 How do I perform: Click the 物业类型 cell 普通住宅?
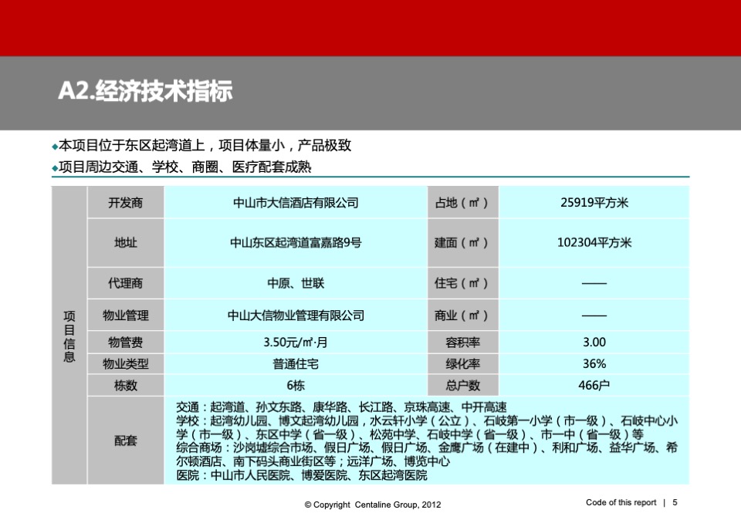pyautogui.click(x=296, y=363)
